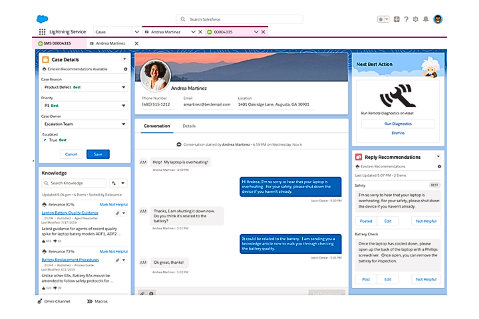
Task: Open the Help question mark icon
Action: point(406,19)
